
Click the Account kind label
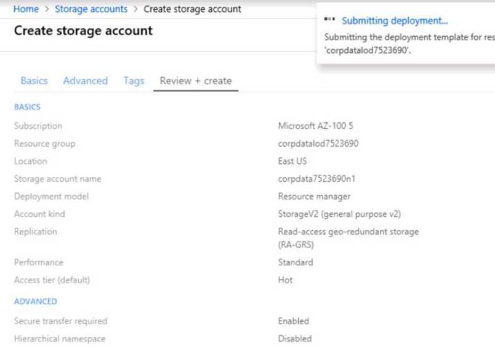(x=39, y=214)
